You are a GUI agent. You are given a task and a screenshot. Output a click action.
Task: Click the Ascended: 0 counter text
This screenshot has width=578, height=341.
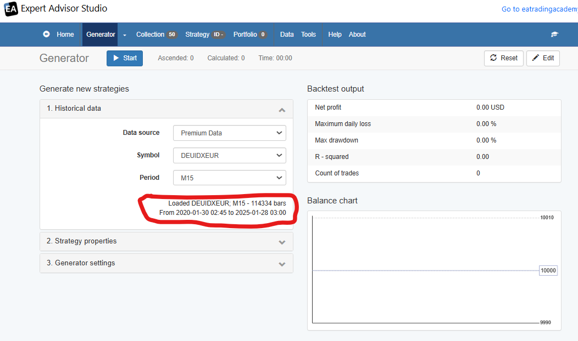coord(175,58)
